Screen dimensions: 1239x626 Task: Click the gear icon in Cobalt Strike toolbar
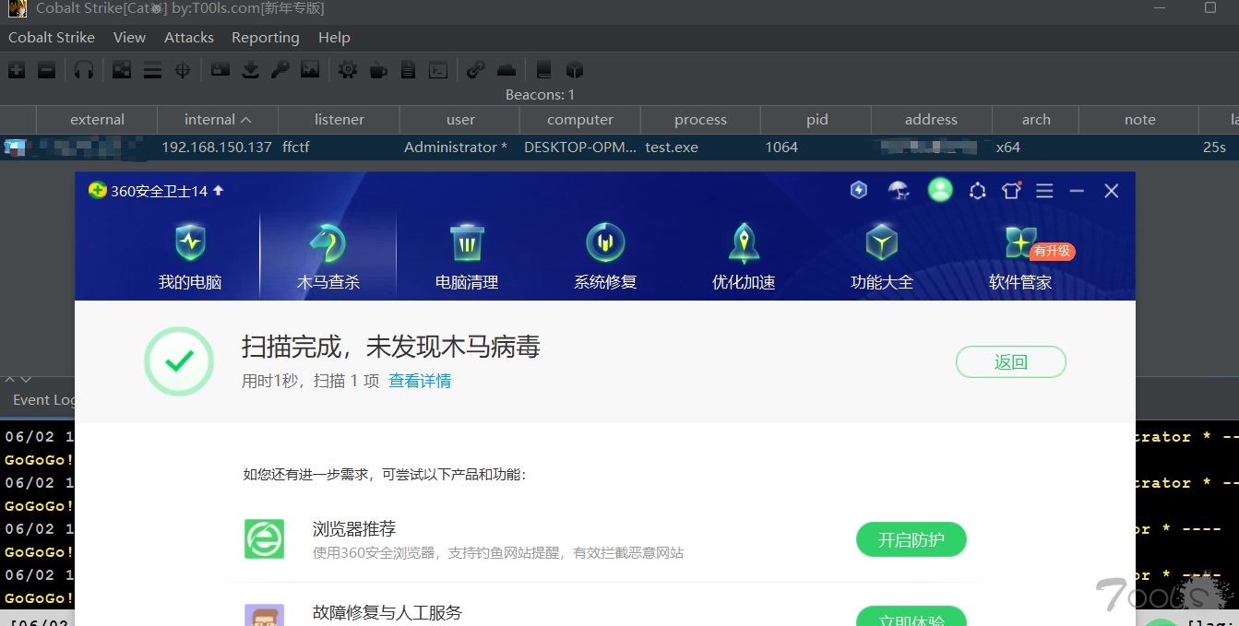348,70
